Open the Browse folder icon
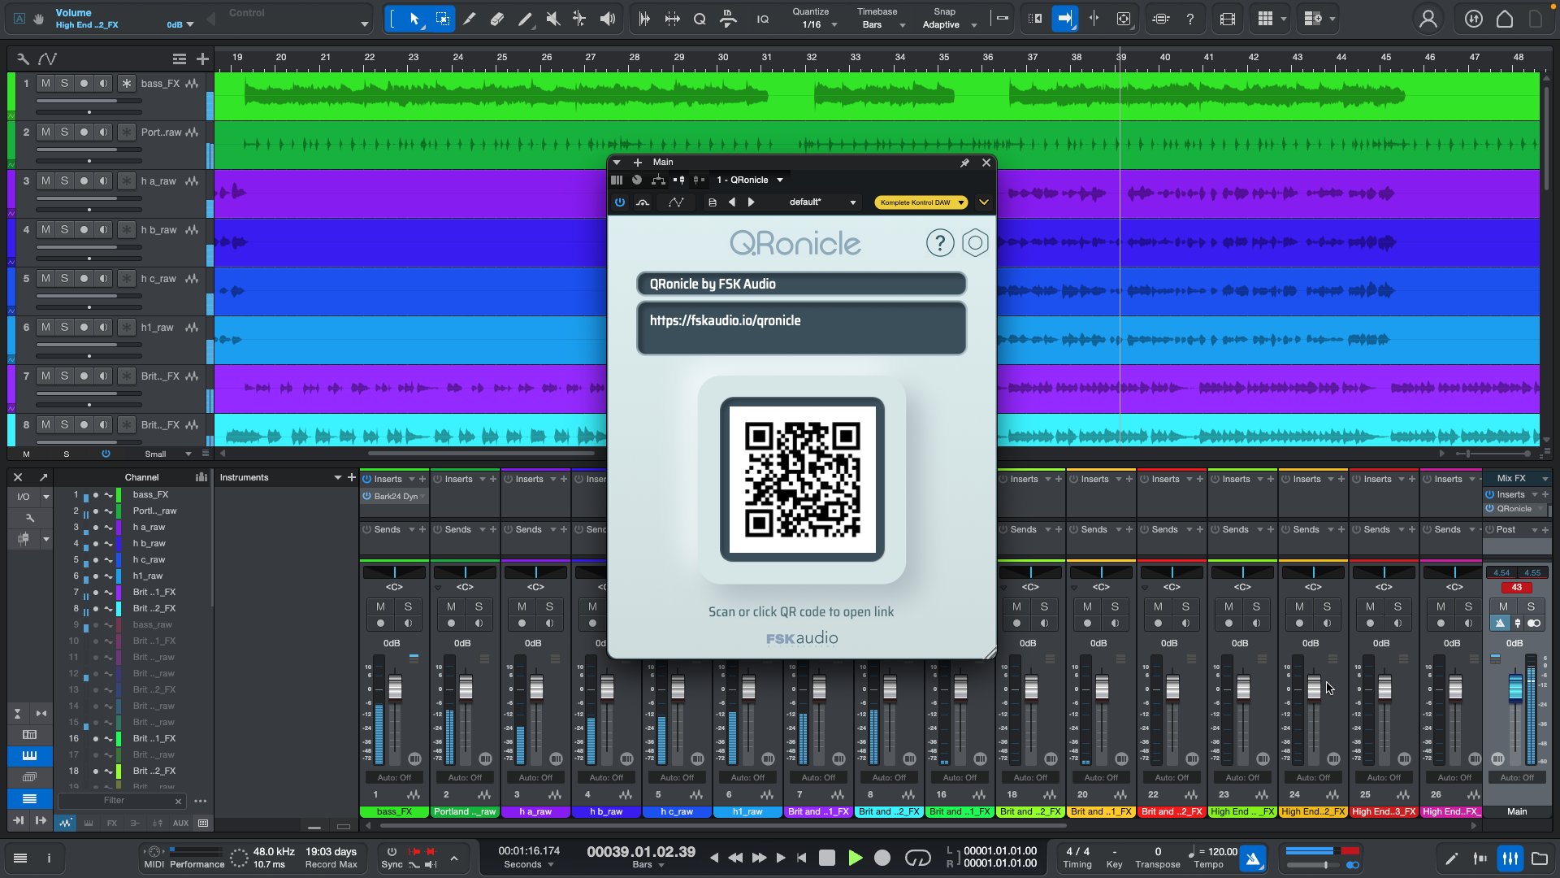 (1539, 858)
